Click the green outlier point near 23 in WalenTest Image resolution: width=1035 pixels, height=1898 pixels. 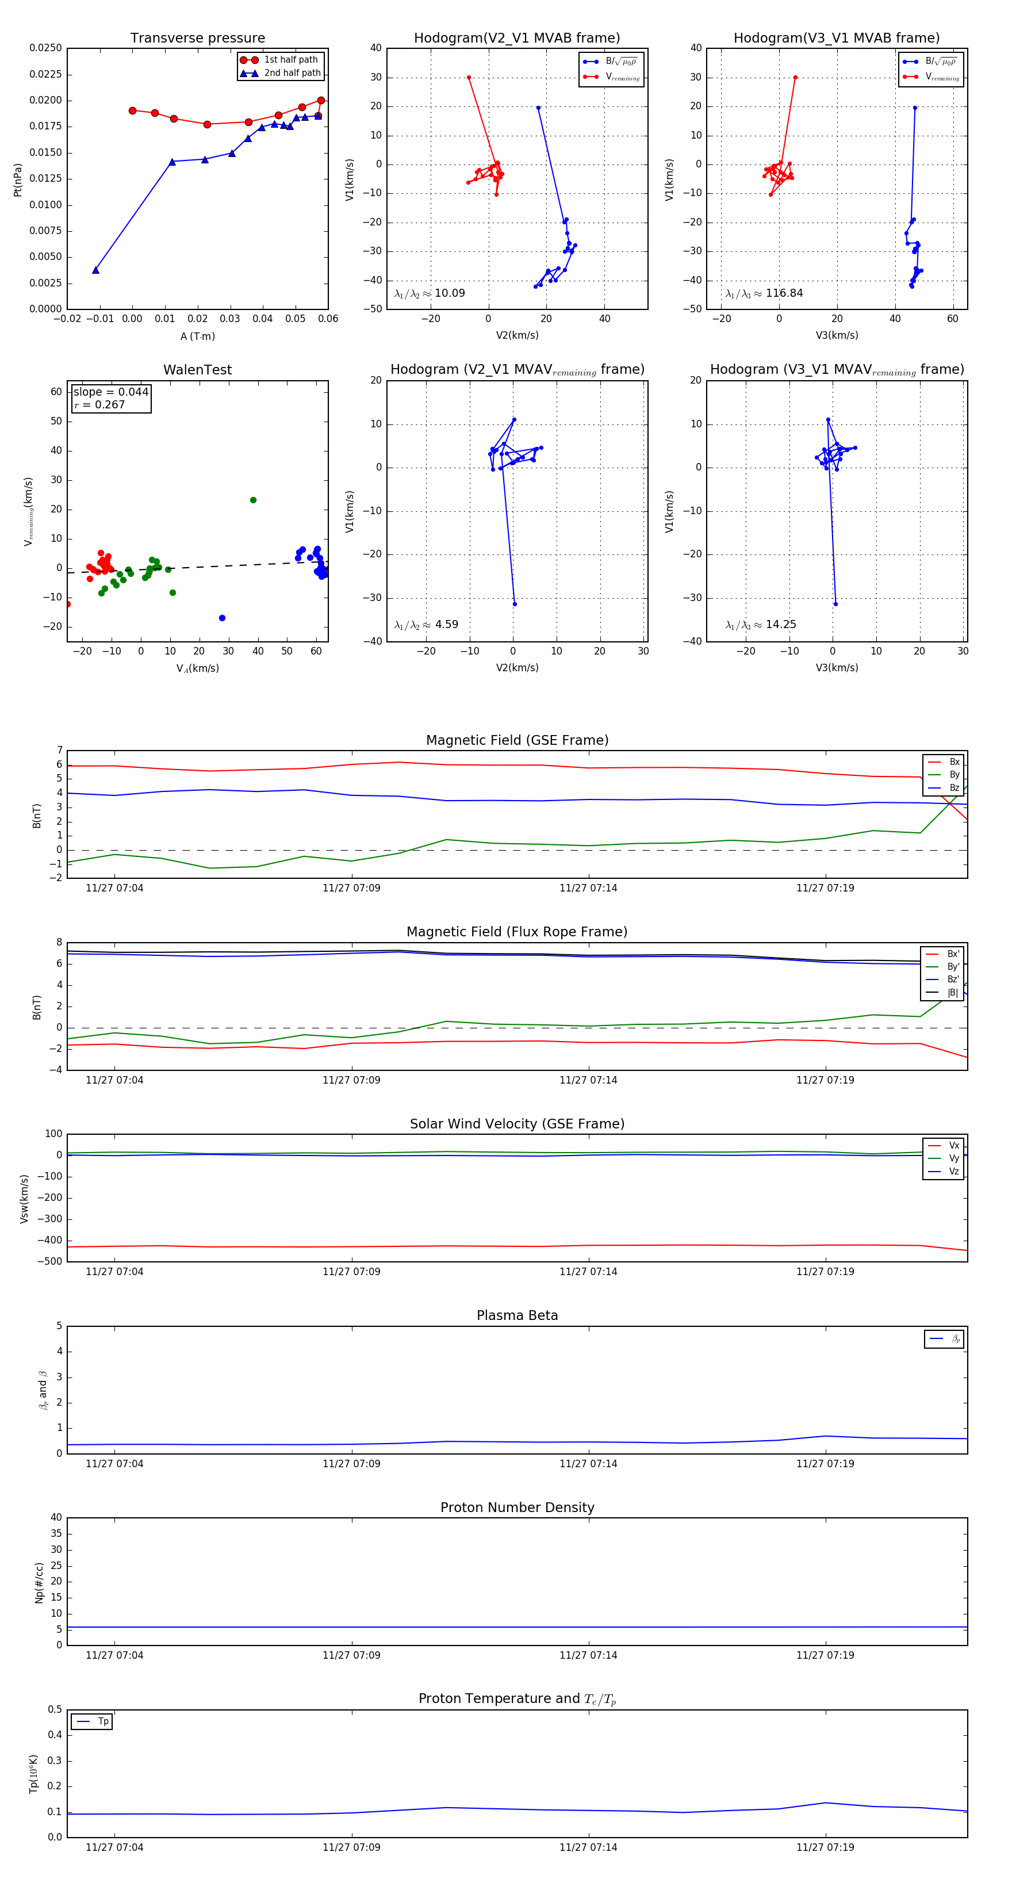(252, 500)
